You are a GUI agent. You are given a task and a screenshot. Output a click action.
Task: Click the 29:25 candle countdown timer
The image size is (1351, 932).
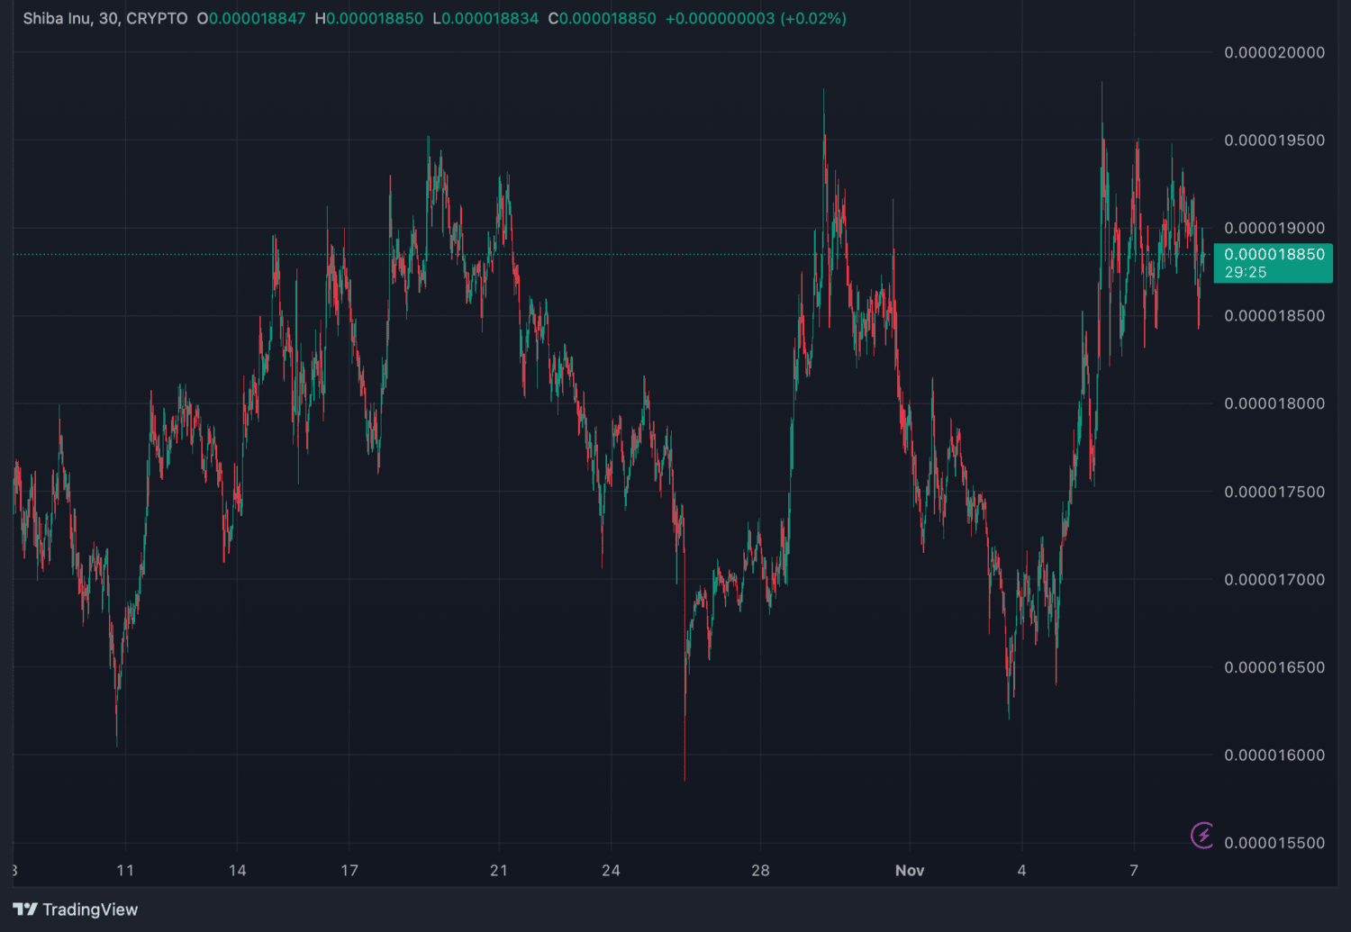click(1246, 273)
